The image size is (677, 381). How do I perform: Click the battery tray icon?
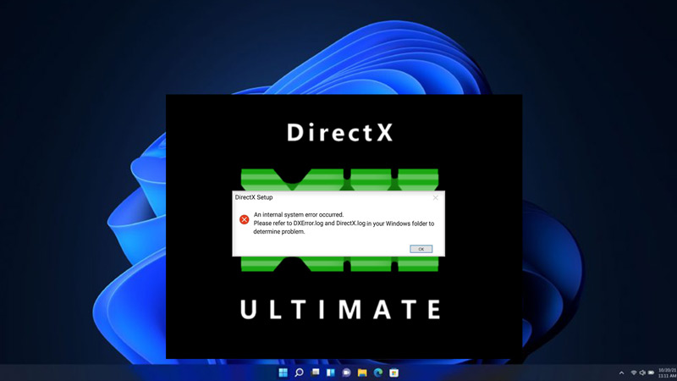pos(651,373)
